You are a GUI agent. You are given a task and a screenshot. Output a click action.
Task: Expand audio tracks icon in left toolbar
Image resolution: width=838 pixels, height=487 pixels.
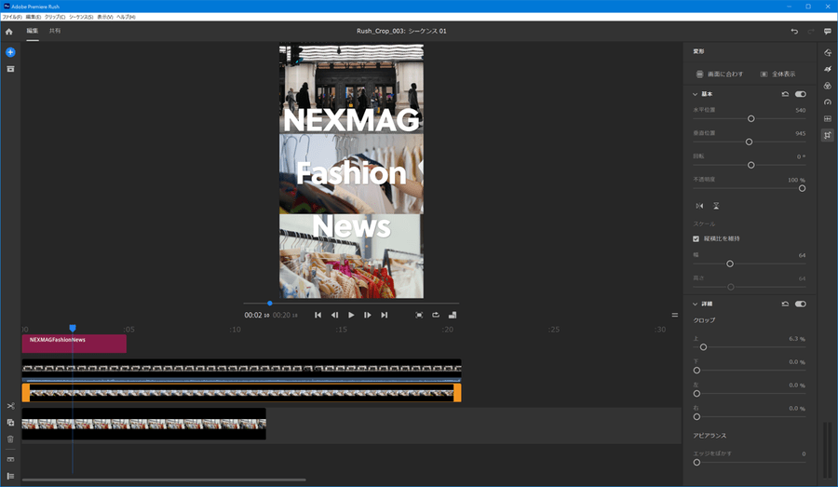(x=10, y=459)
